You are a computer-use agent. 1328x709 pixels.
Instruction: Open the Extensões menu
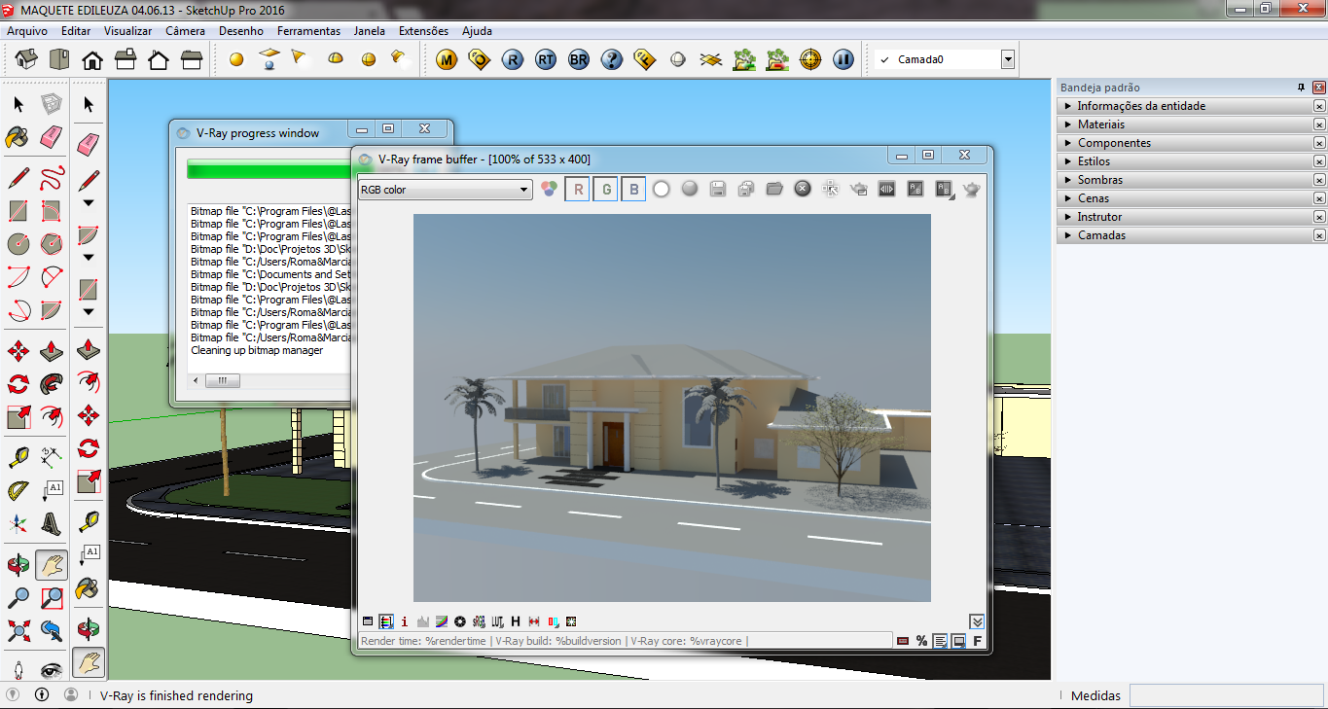[423, 31]
